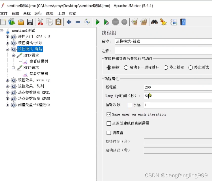
Task: Click pipette icon of first HTTP请求
Action: (19, 55)
